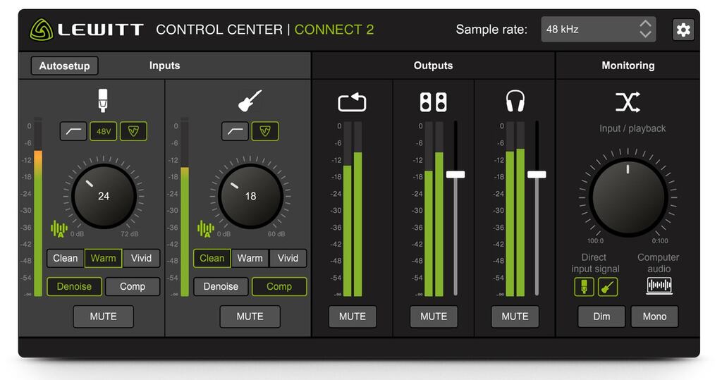
Task: Click the Lewitt logo
Action: [x=86, y=30]
